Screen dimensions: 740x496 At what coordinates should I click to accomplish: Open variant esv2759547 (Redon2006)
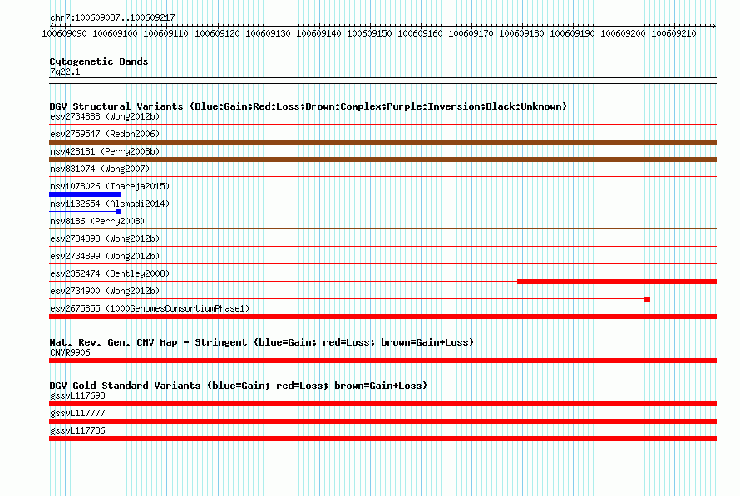(105, 134)
